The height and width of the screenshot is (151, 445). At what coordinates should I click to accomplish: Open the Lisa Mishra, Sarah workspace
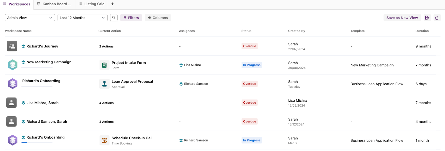tap(42, 103)
